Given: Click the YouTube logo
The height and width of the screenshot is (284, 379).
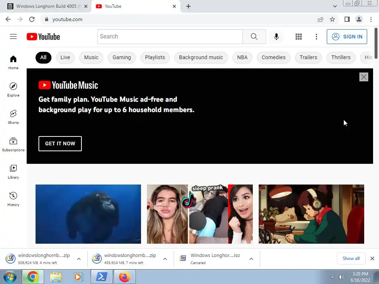Looking at the screenshot, I should [43, 37].
